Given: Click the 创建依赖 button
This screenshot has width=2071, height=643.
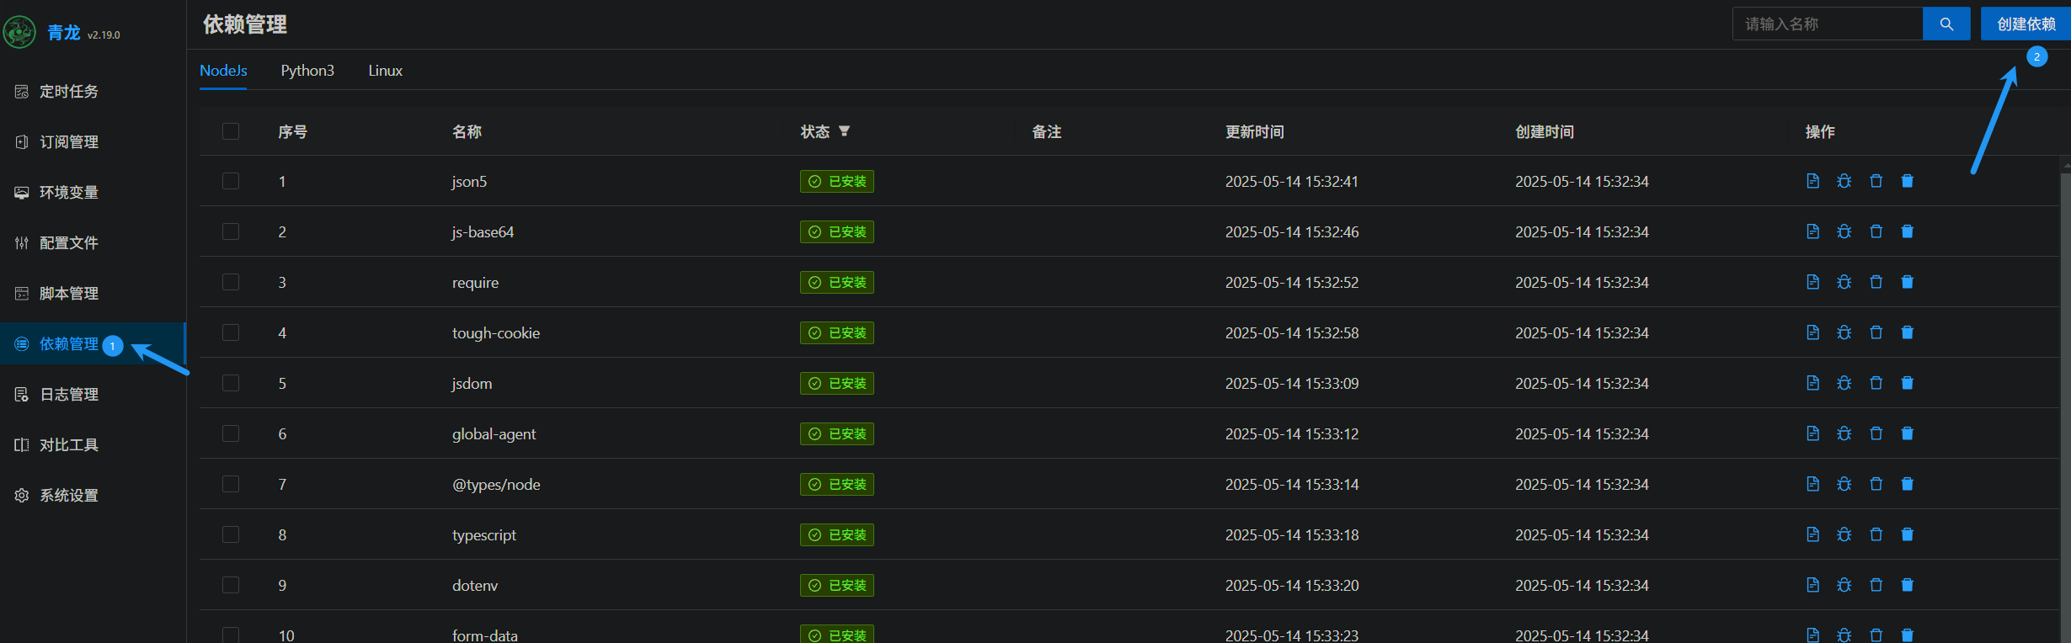Looking at the screenshot, I should click(2026, 24).
